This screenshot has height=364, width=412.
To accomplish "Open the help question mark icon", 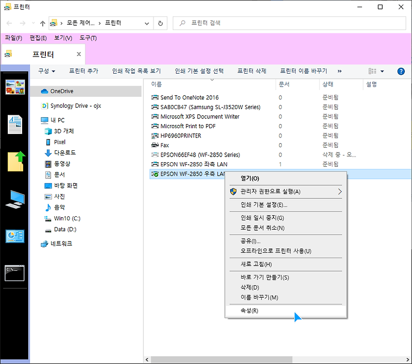I will [401, 71].
